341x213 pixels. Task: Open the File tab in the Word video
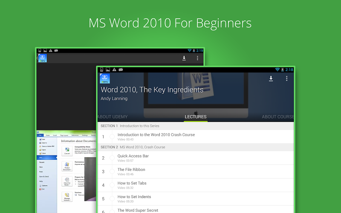[x=40, y=135]
